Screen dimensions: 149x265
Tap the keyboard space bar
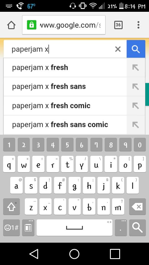click(x=74, y=228)
